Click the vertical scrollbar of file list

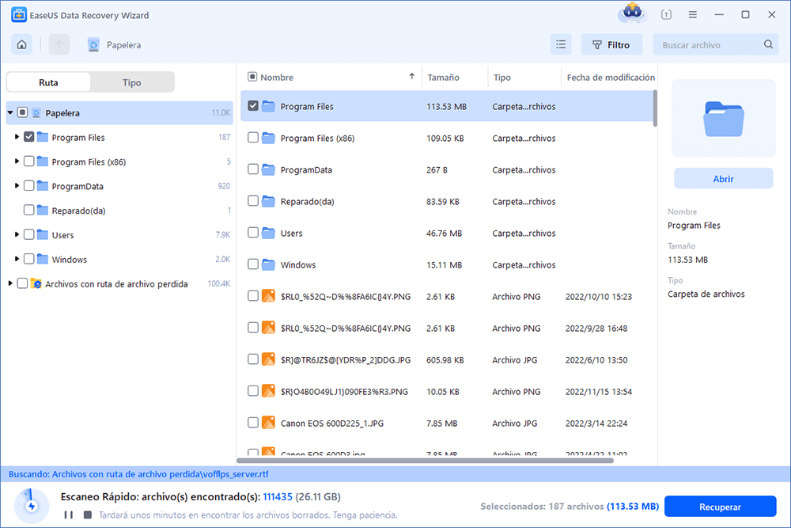[655, 108]
